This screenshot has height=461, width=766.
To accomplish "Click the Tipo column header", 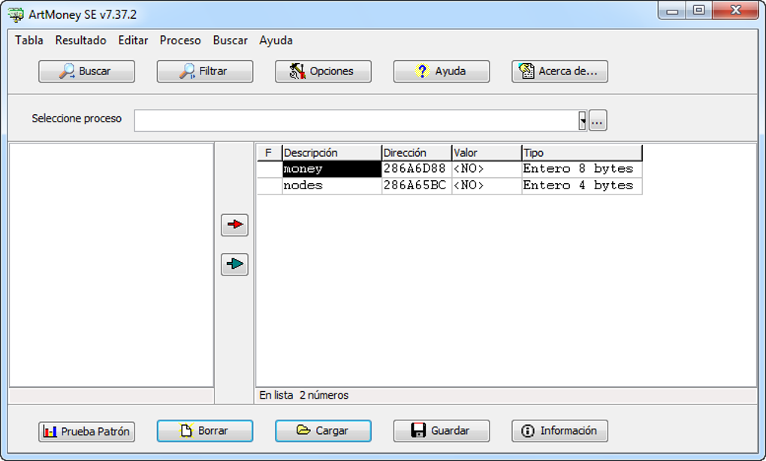I will [x=582, y=153].
